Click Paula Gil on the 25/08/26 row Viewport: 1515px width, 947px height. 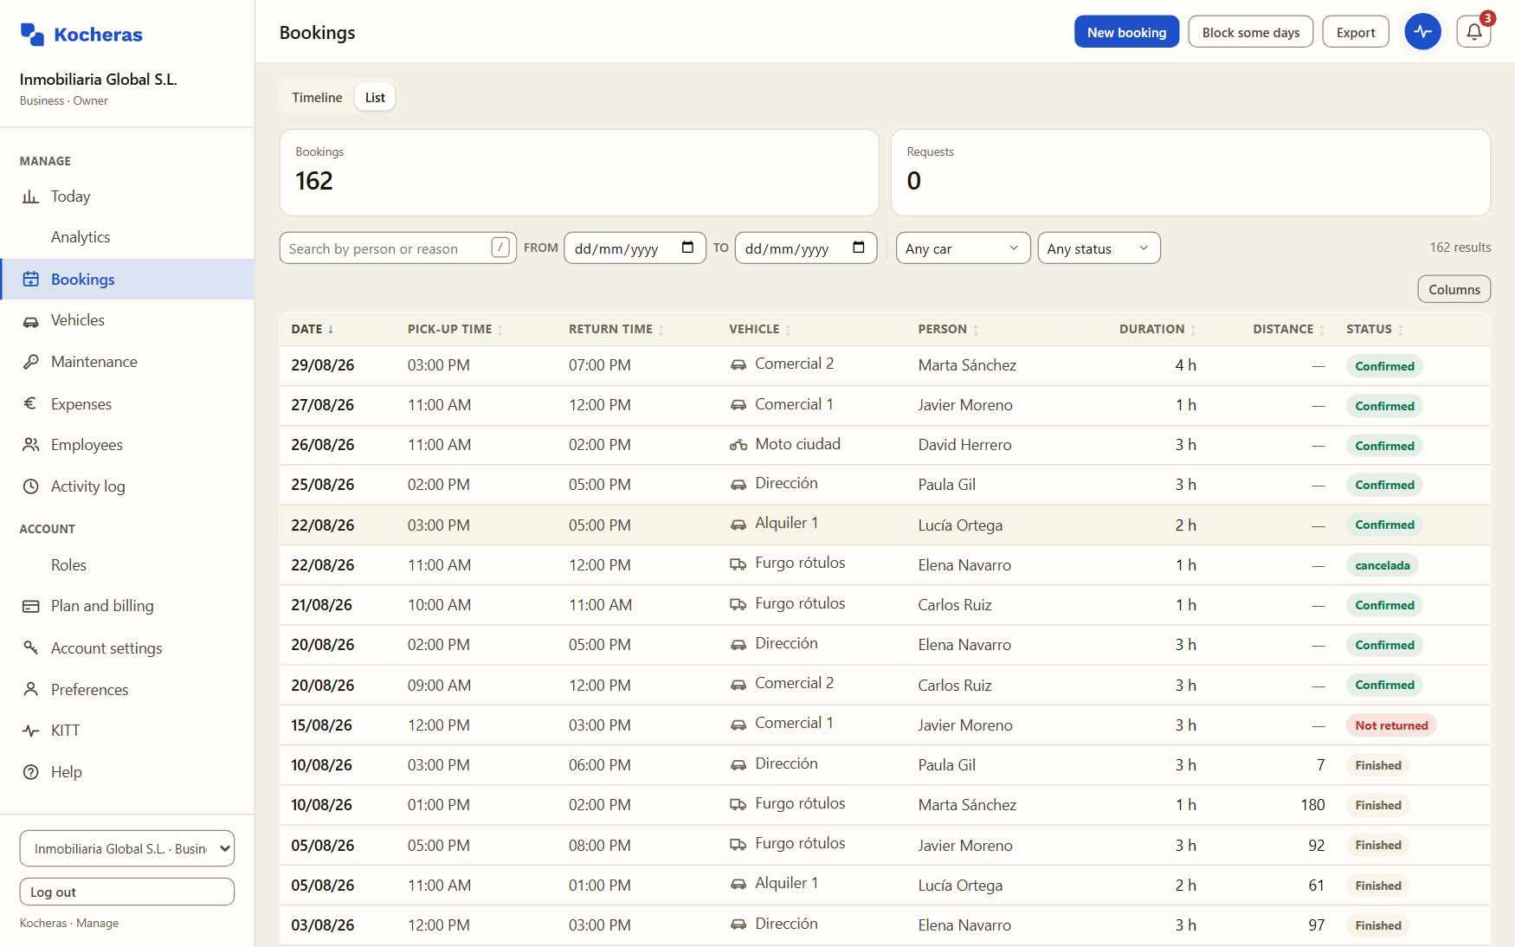click(x=946, y=485)
